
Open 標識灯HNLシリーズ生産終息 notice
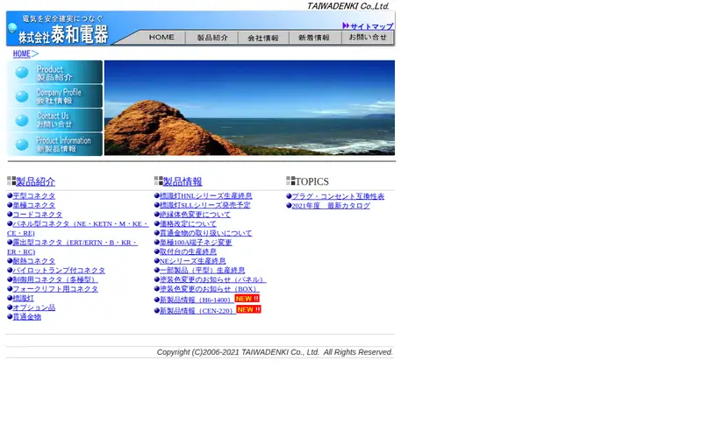pyautogui.click(x=205, y=195)
